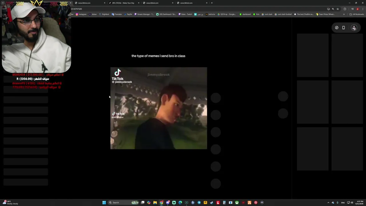Open the Instagram bookmark
The width and height of the screenshot is (366, 206).
81,14
